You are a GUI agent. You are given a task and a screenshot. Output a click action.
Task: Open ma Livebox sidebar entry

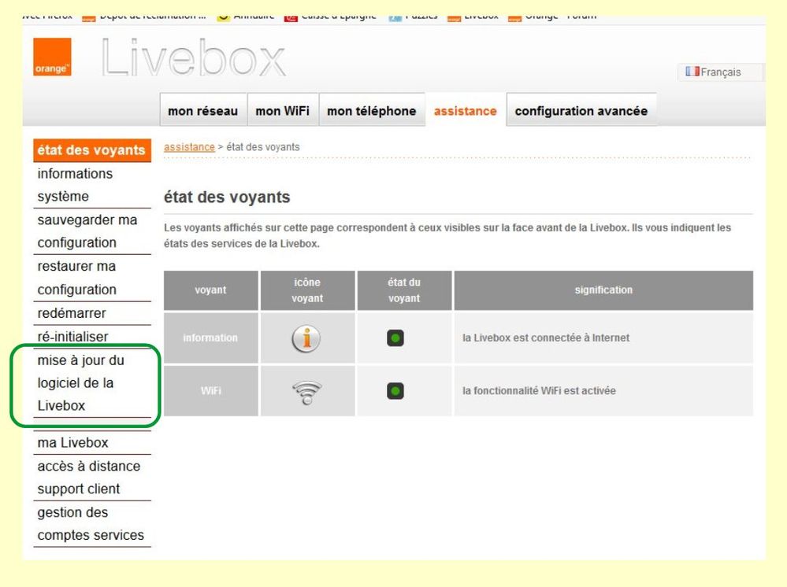tap(92, 443)
